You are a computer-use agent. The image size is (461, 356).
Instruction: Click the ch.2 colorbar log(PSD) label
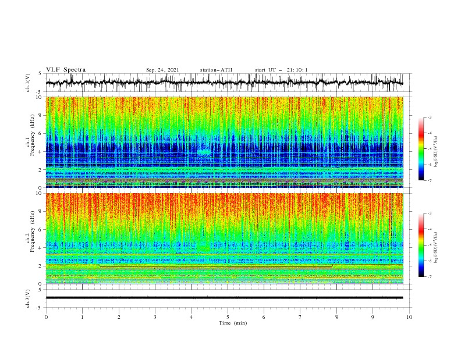point(435,247)
